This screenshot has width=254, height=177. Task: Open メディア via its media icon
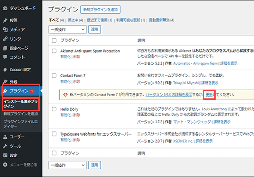[x=5, y=29]
